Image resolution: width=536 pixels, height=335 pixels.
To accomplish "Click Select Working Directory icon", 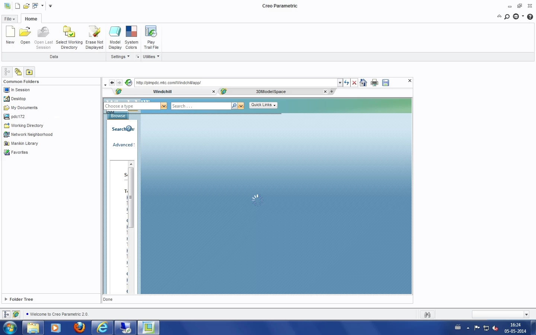I will [x=69, y=32].
